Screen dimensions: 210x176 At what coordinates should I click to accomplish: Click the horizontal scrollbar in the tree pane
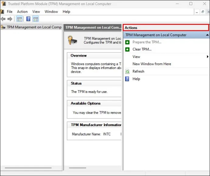coord(28,168)
